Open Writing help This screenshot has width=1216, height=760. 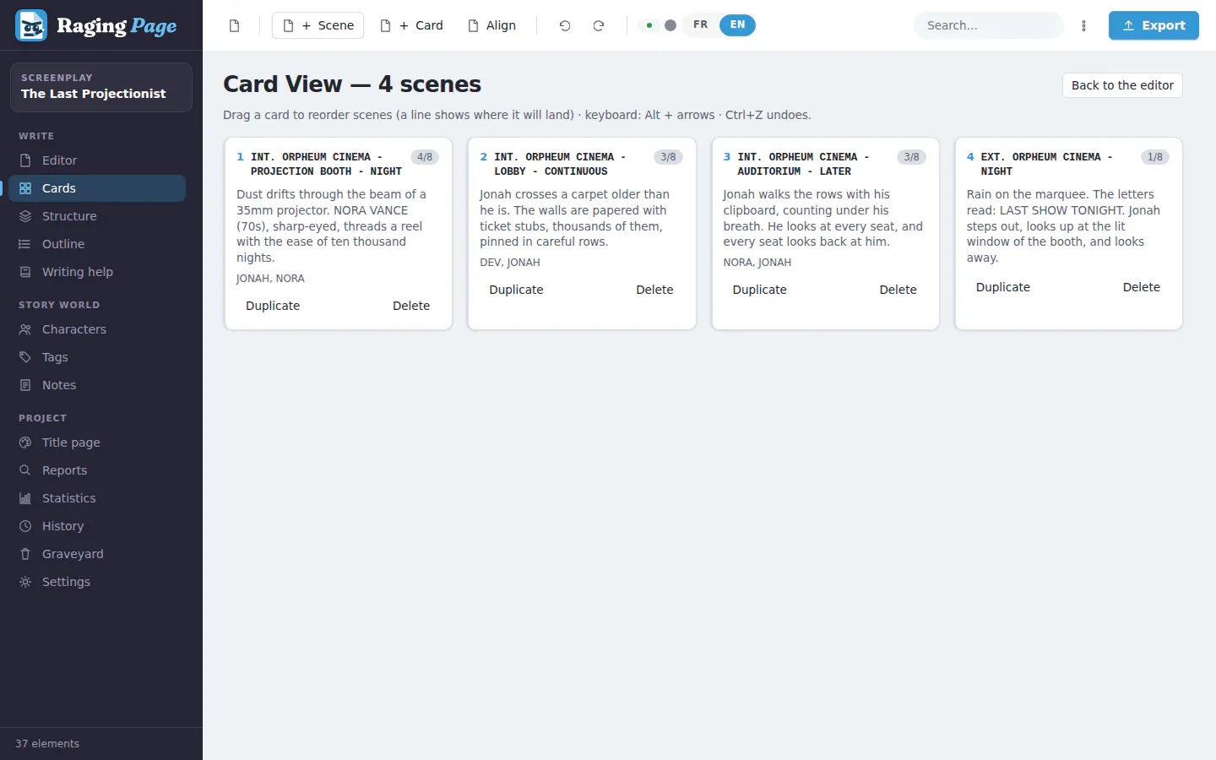click(97, 272)
